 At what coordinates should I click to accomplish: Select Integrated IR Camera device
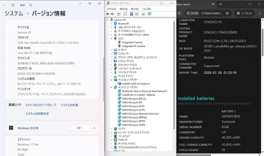(x=133, y=46)
